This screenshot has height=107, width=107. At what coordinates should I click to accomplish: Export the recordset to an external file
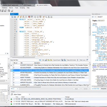(62, 60)
